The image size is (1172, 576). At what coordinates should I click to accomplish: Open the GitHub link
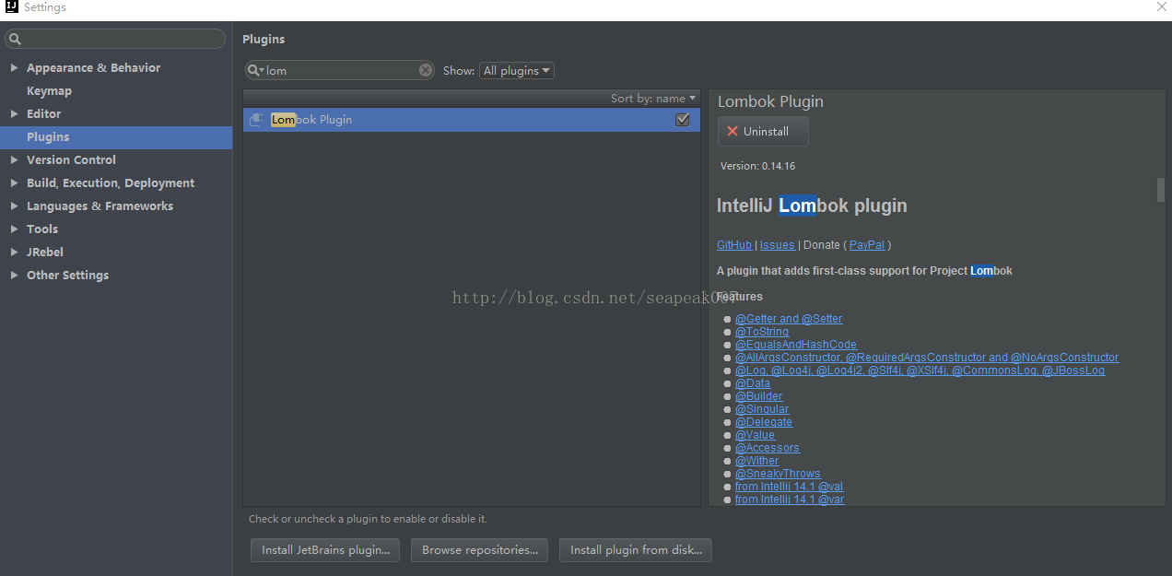(734, 245)
